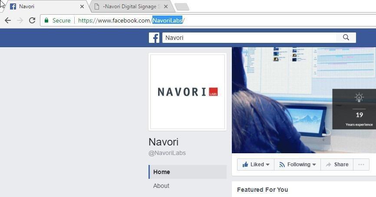Screen dimensions: 376x197
Task: Open the page cover photo
Action: (304, 100)
